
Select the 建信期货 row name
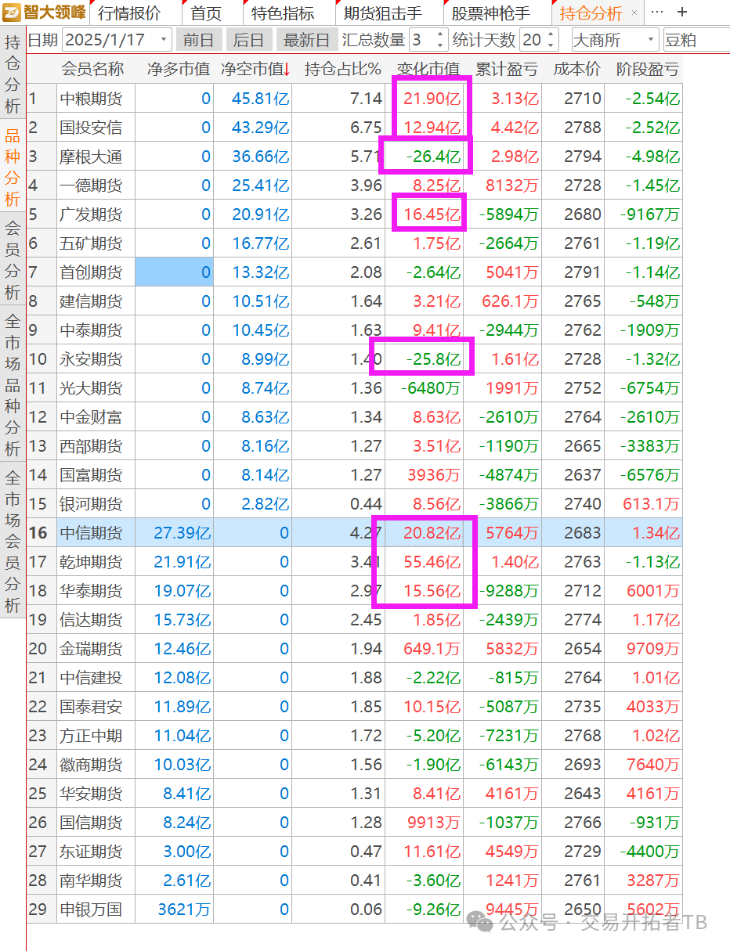pos(91,301)
